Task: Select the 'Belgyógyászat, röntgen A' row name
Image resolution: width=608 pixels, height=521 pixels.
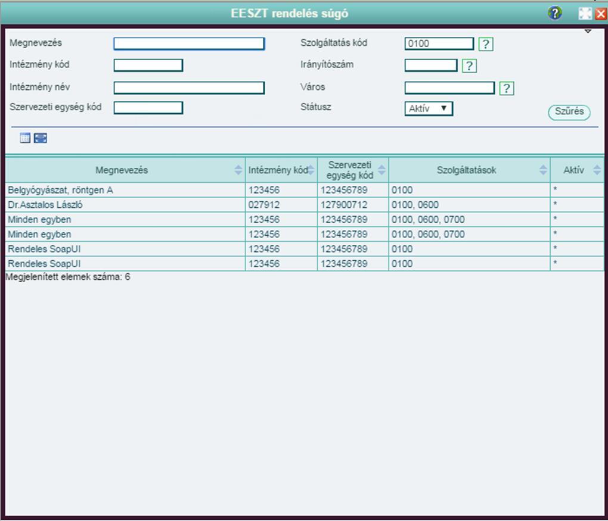Action: 60,190
